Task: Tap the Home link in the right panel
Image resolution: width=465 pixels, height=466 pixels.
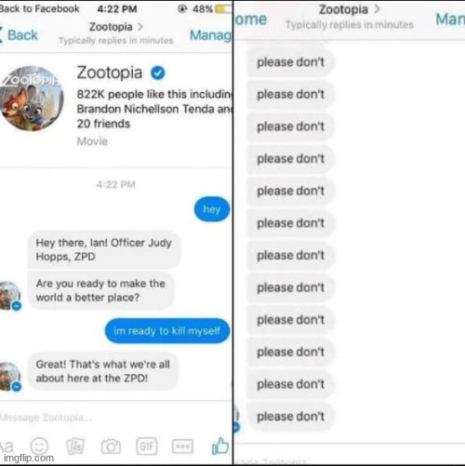Action: [x=250, y=20]
